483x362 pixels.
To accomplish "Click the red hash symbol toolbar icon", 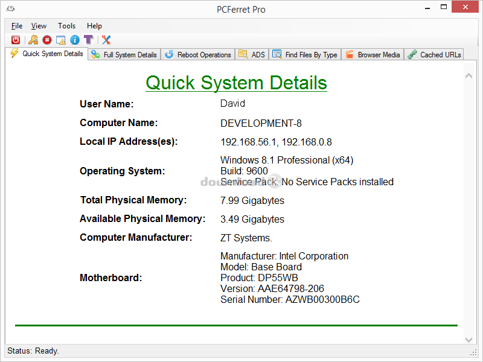I will [x=47, y=40].
